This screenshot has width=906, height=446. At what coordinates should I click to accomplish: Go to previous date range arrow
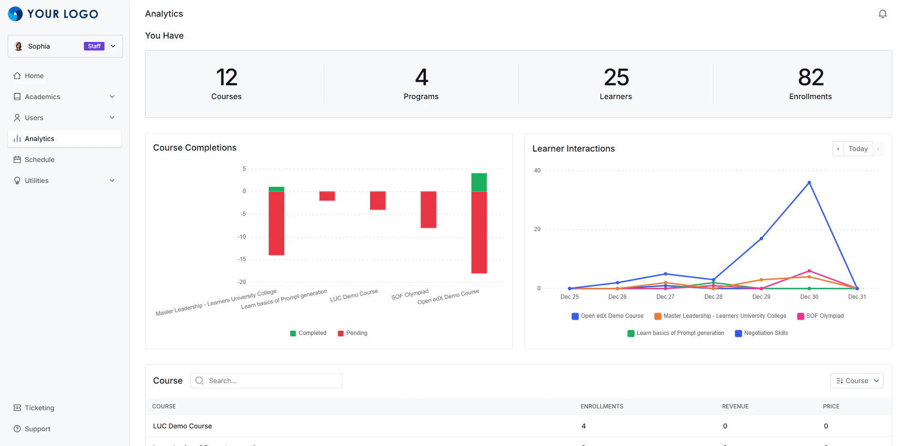pos(838,149)
